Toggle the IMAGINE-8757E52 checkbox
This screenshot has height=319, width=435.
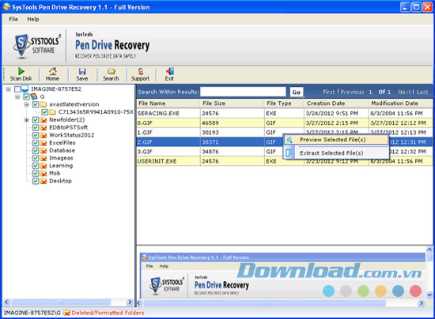pyautogui.click(x=17, y=89)
